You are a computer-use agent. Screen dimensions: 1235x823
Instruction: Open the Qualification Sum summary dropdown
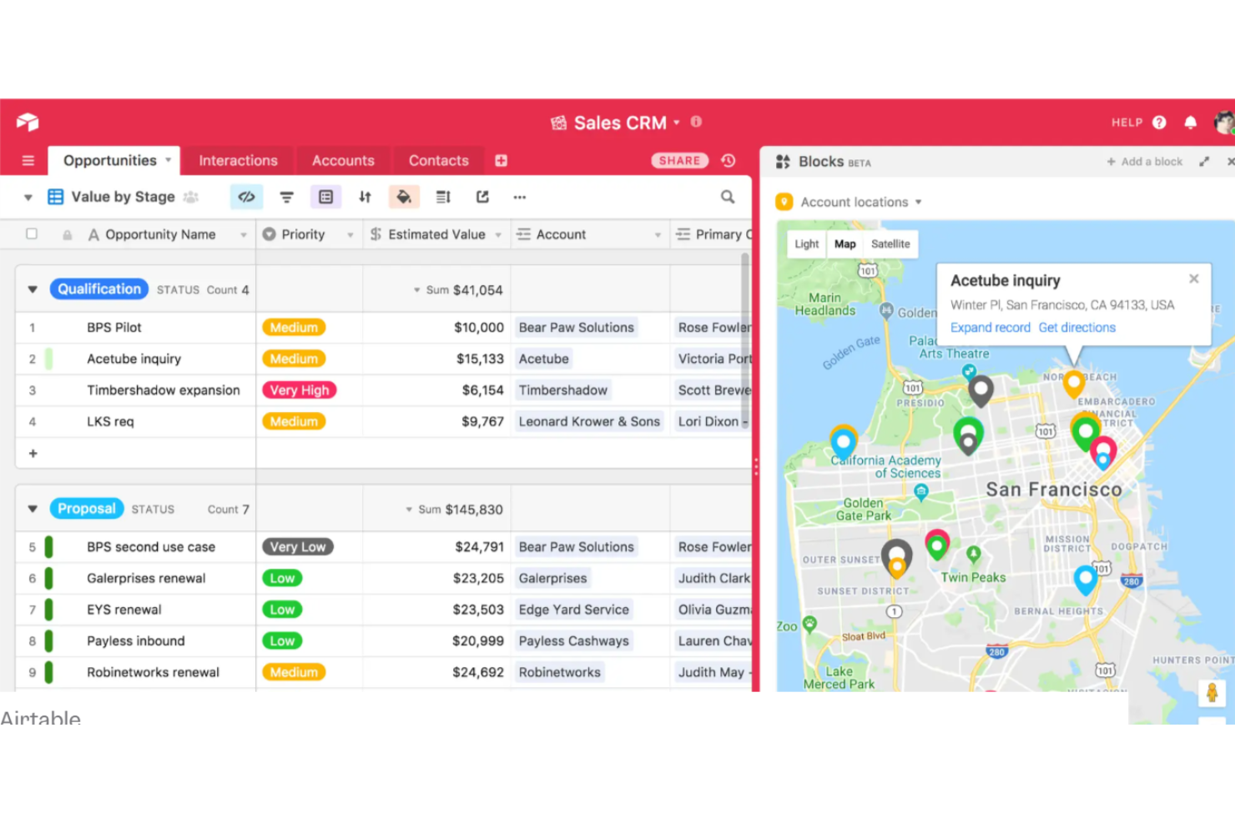[x=417, y=290]
